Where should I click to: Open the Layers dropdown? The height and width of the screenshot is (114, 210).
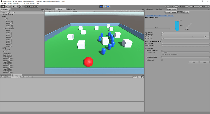pyautogui.click(x=194, y=6)
